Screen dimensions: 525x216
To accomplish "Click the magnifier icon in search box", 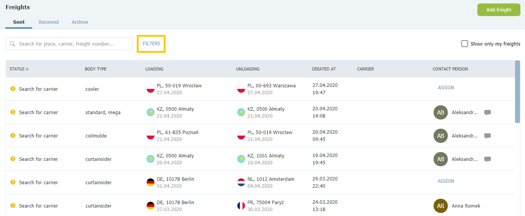I will click(x=13, y=44).
